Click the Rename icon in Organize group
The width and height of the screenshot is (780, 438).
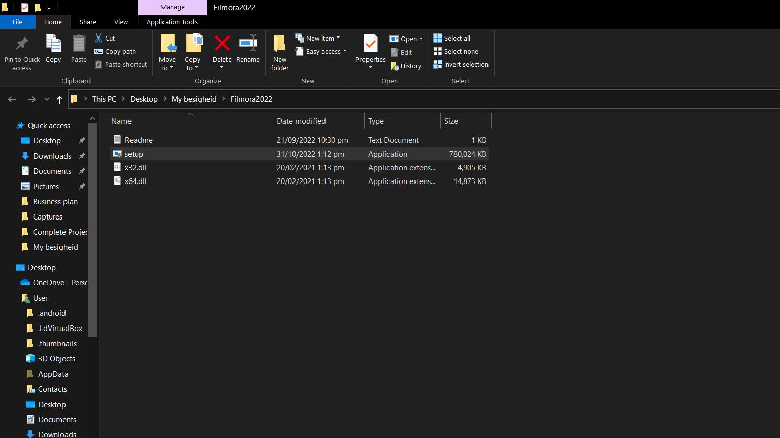click(248, 44)
